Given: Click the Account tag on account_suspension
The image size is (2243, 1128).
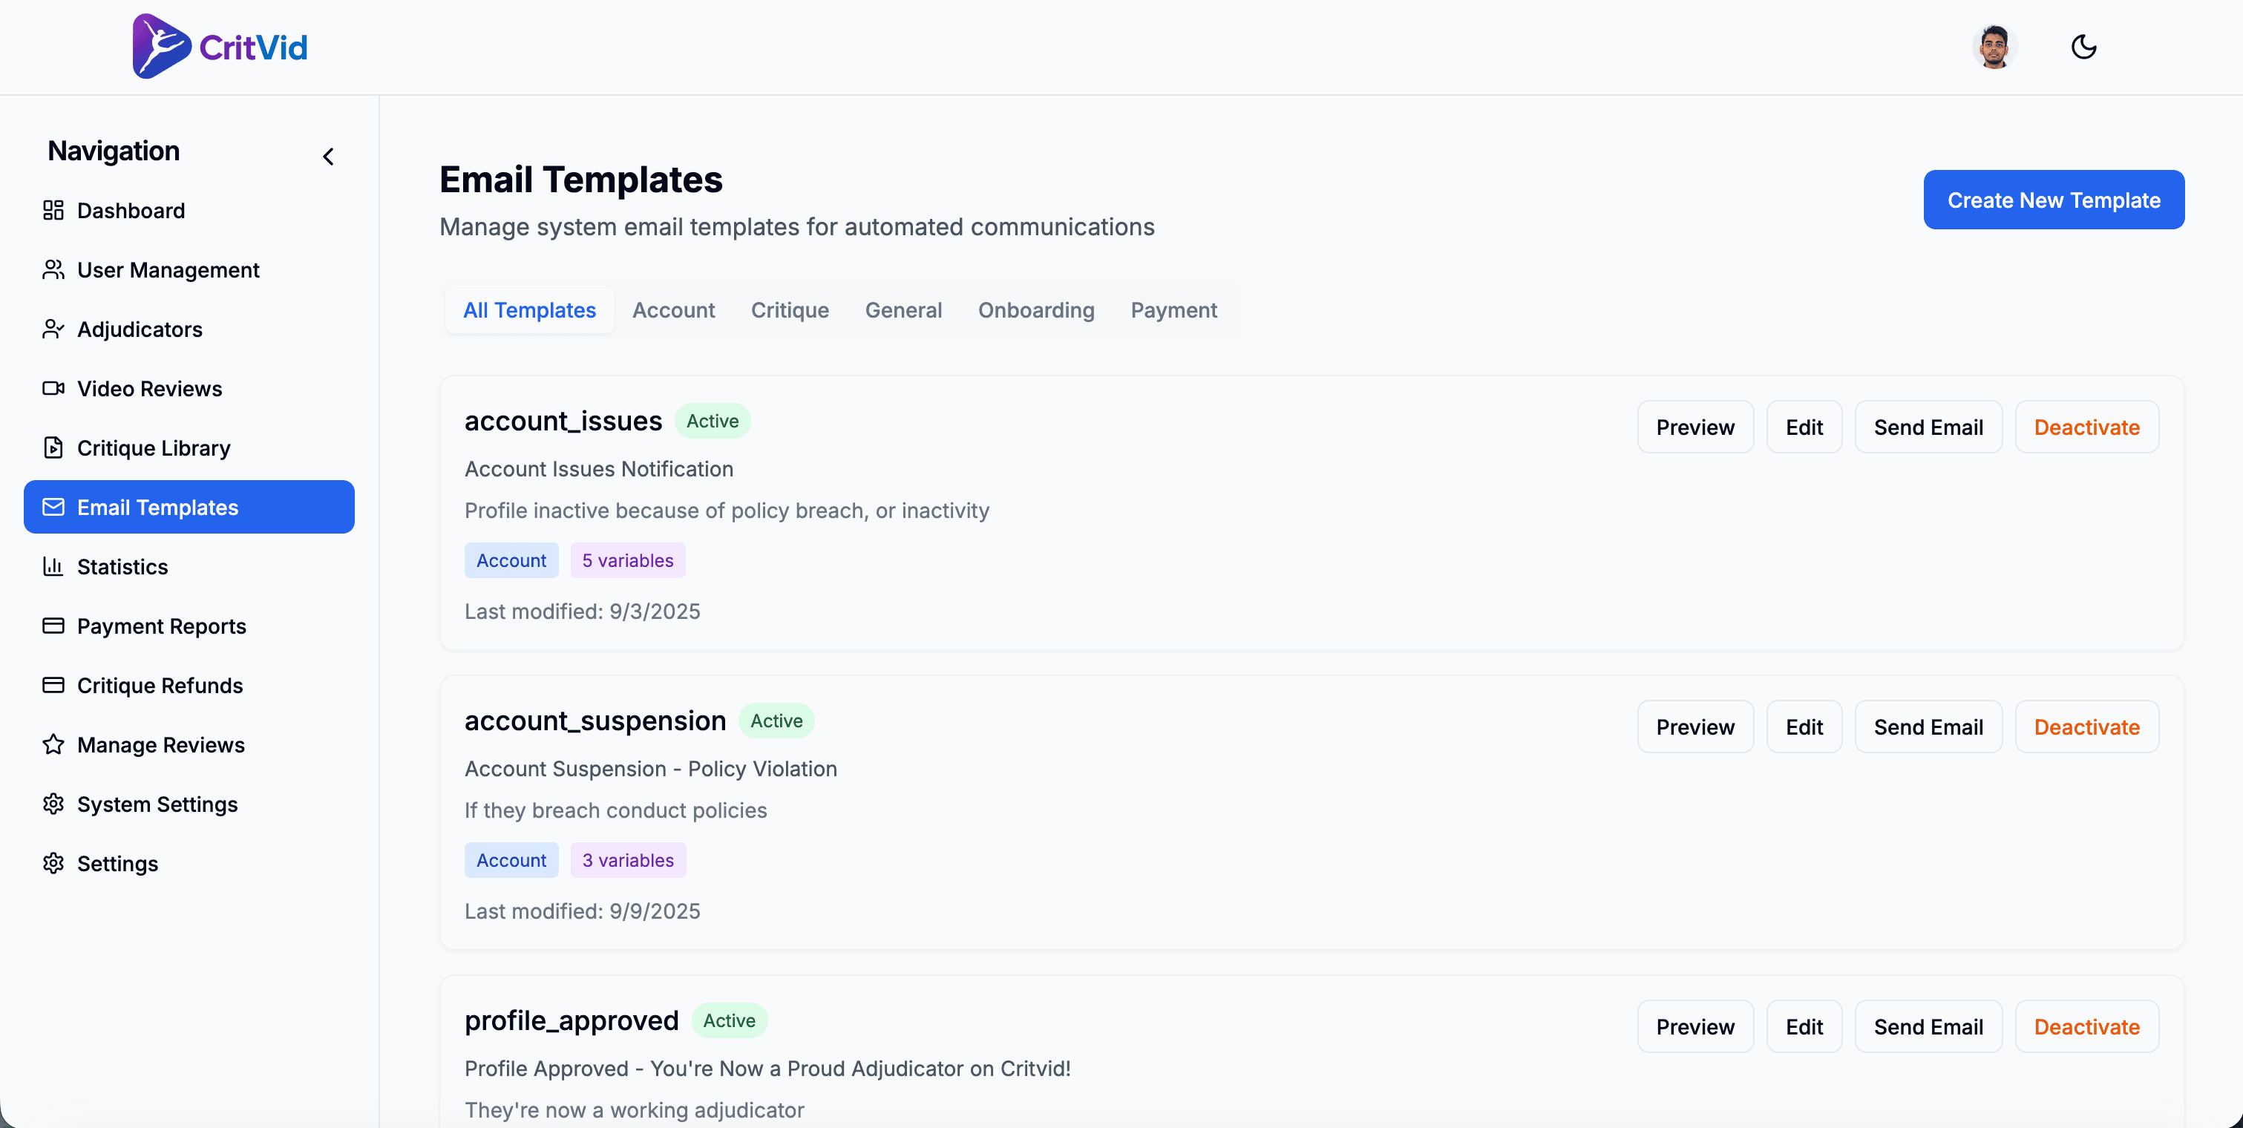Looking at the screenshot, I should [x=511, y=860].
